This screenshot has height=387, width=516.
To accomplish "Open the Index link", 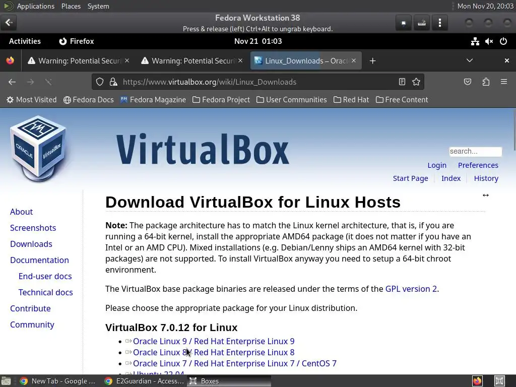I will pos(451,178).
